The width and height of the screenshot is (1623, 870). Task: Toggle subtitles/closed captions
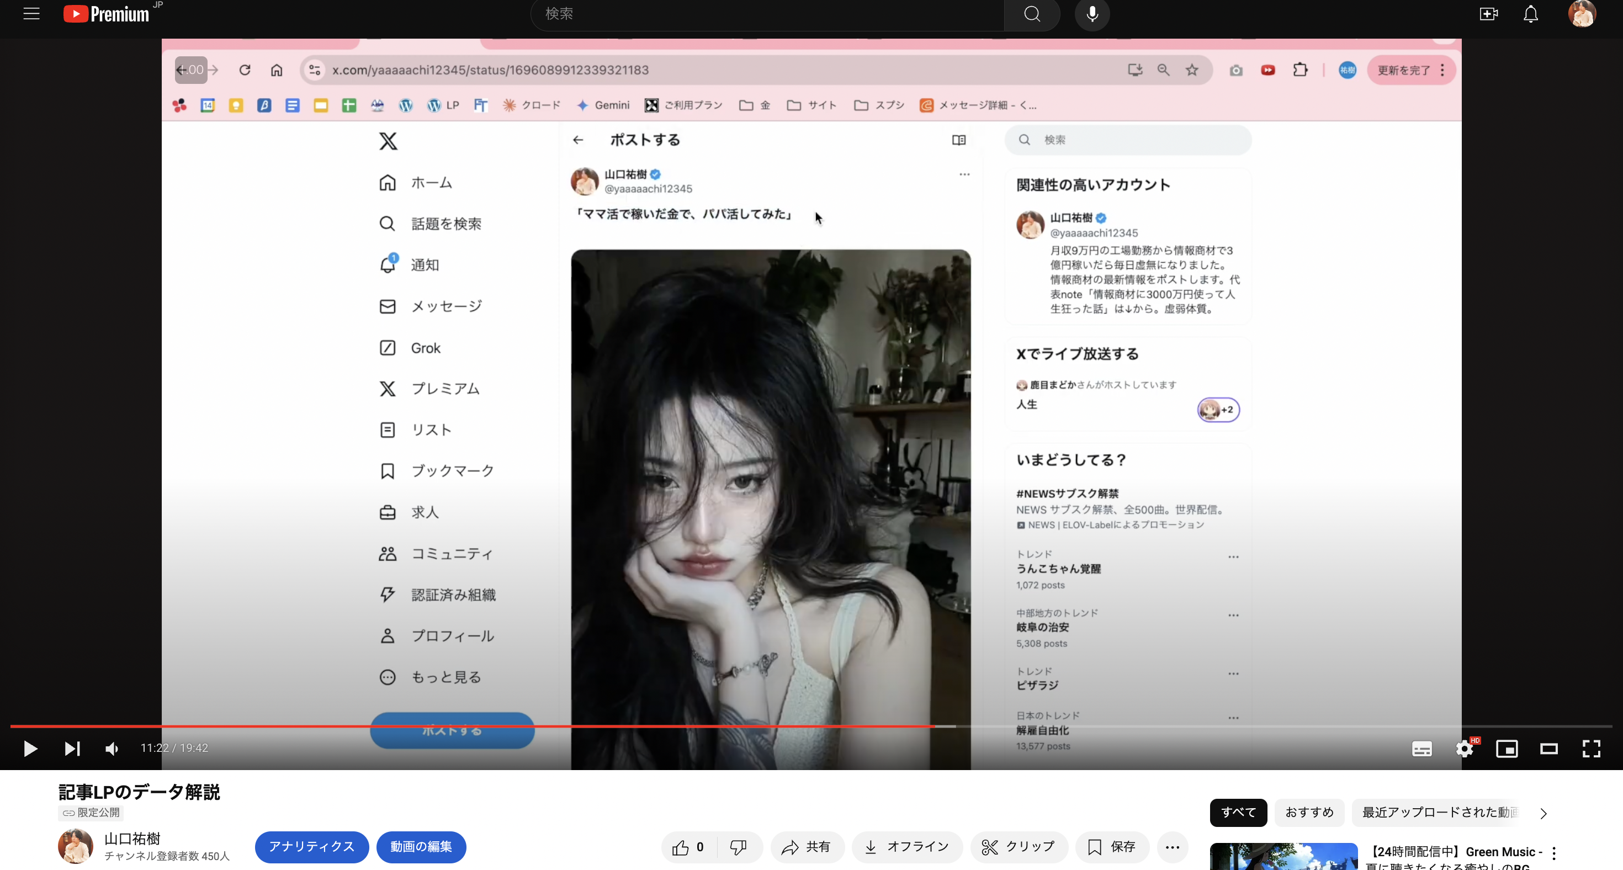pyautogui.click(x=1422, y=749)
